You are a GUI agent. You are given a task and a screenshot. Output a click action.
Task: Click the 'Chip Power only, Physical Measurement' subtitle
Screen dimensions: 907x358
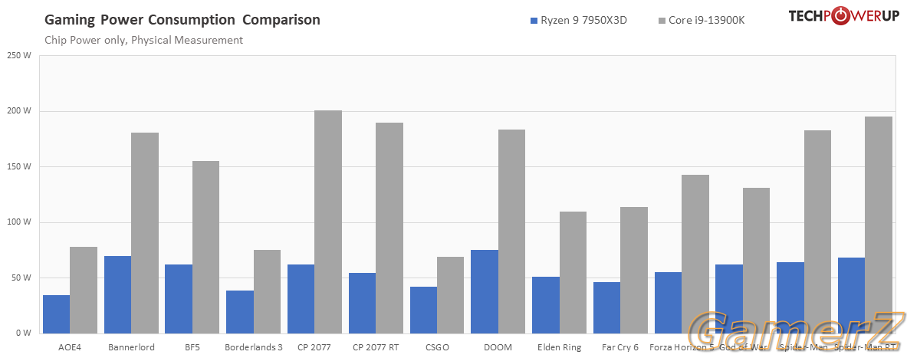(143, 41)
